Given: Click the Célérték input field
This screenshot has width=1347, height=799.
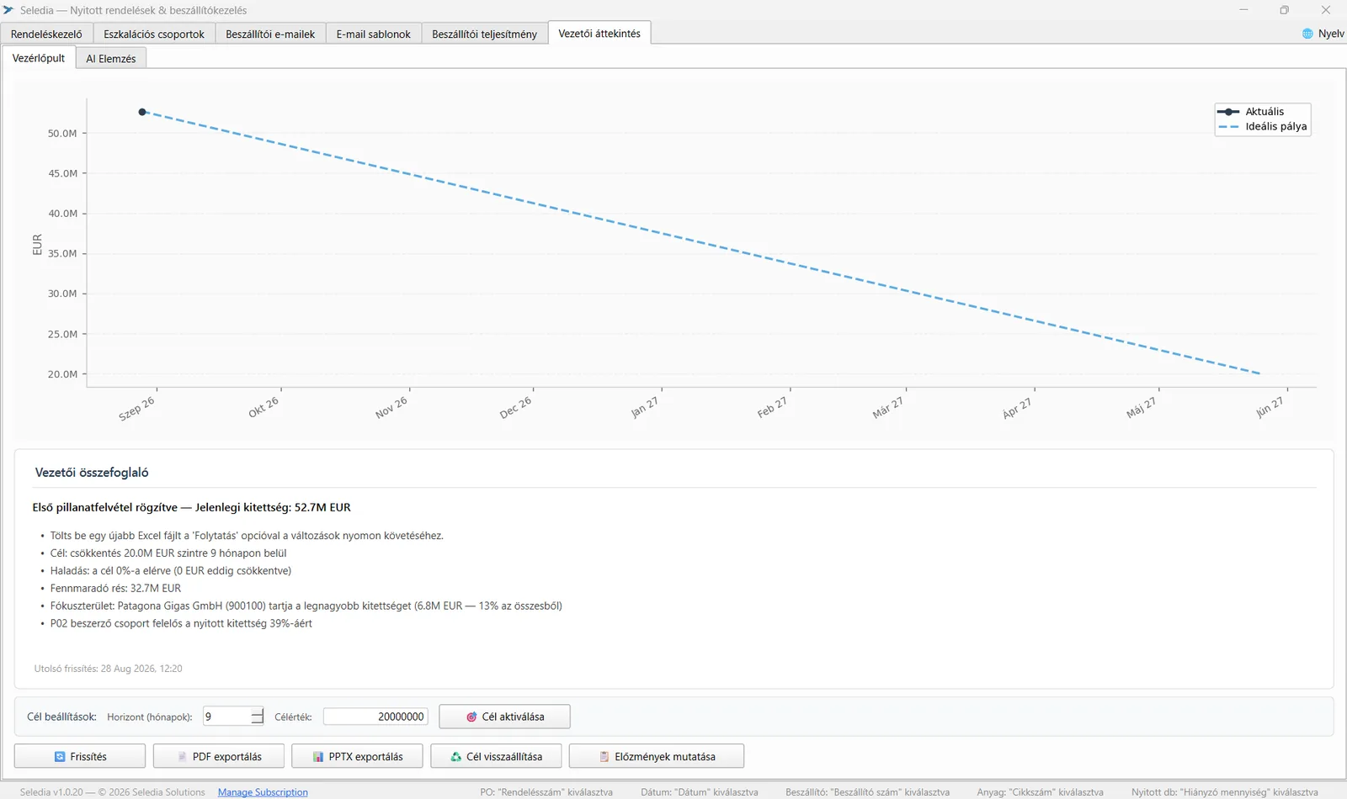Looking at the screenshot, I should pyautogui.click(x=375, y=717).
